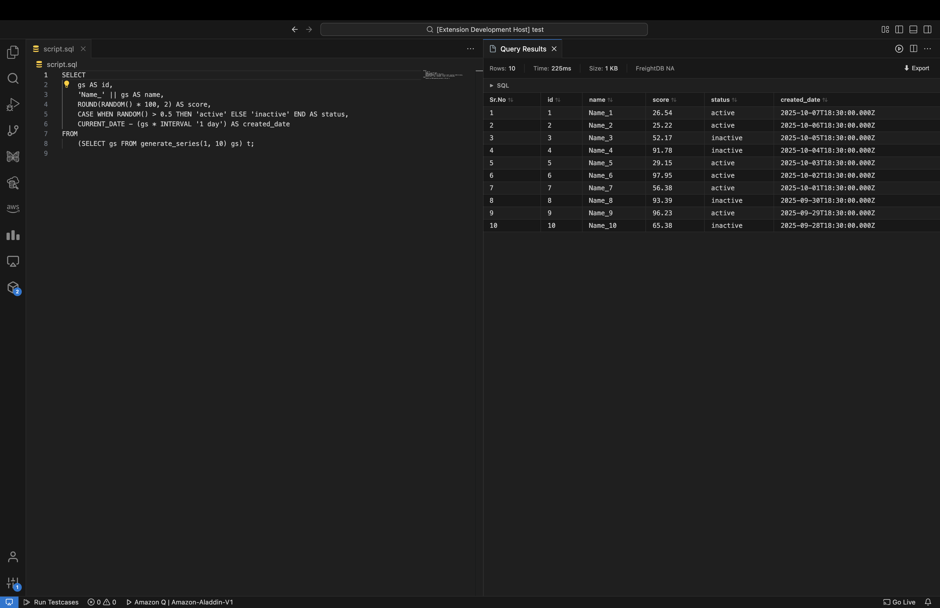Click Run Testcases in the status bar
The height and width of the screenshot is (608, 940).
tap(51, 602)
